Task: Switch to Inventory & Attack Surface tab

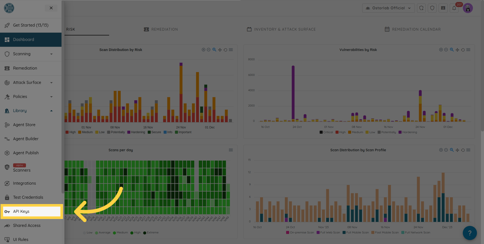Action: click(281, 29)
